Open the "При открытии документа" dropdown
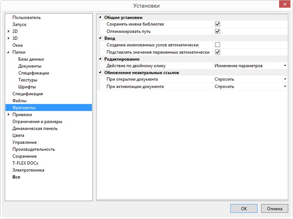The height and width of the screenshot is (219, 293). 285,79
